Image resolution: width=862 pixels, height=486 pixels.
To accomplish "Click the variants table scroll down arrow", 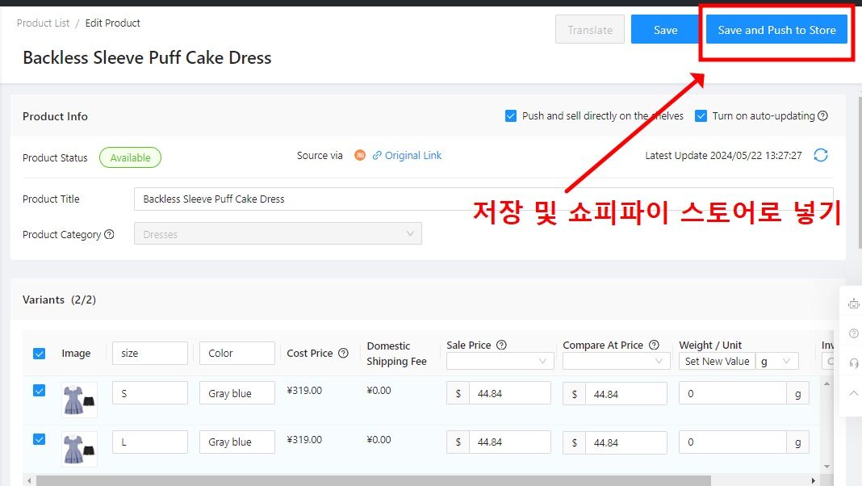I will tap(826, 467).
